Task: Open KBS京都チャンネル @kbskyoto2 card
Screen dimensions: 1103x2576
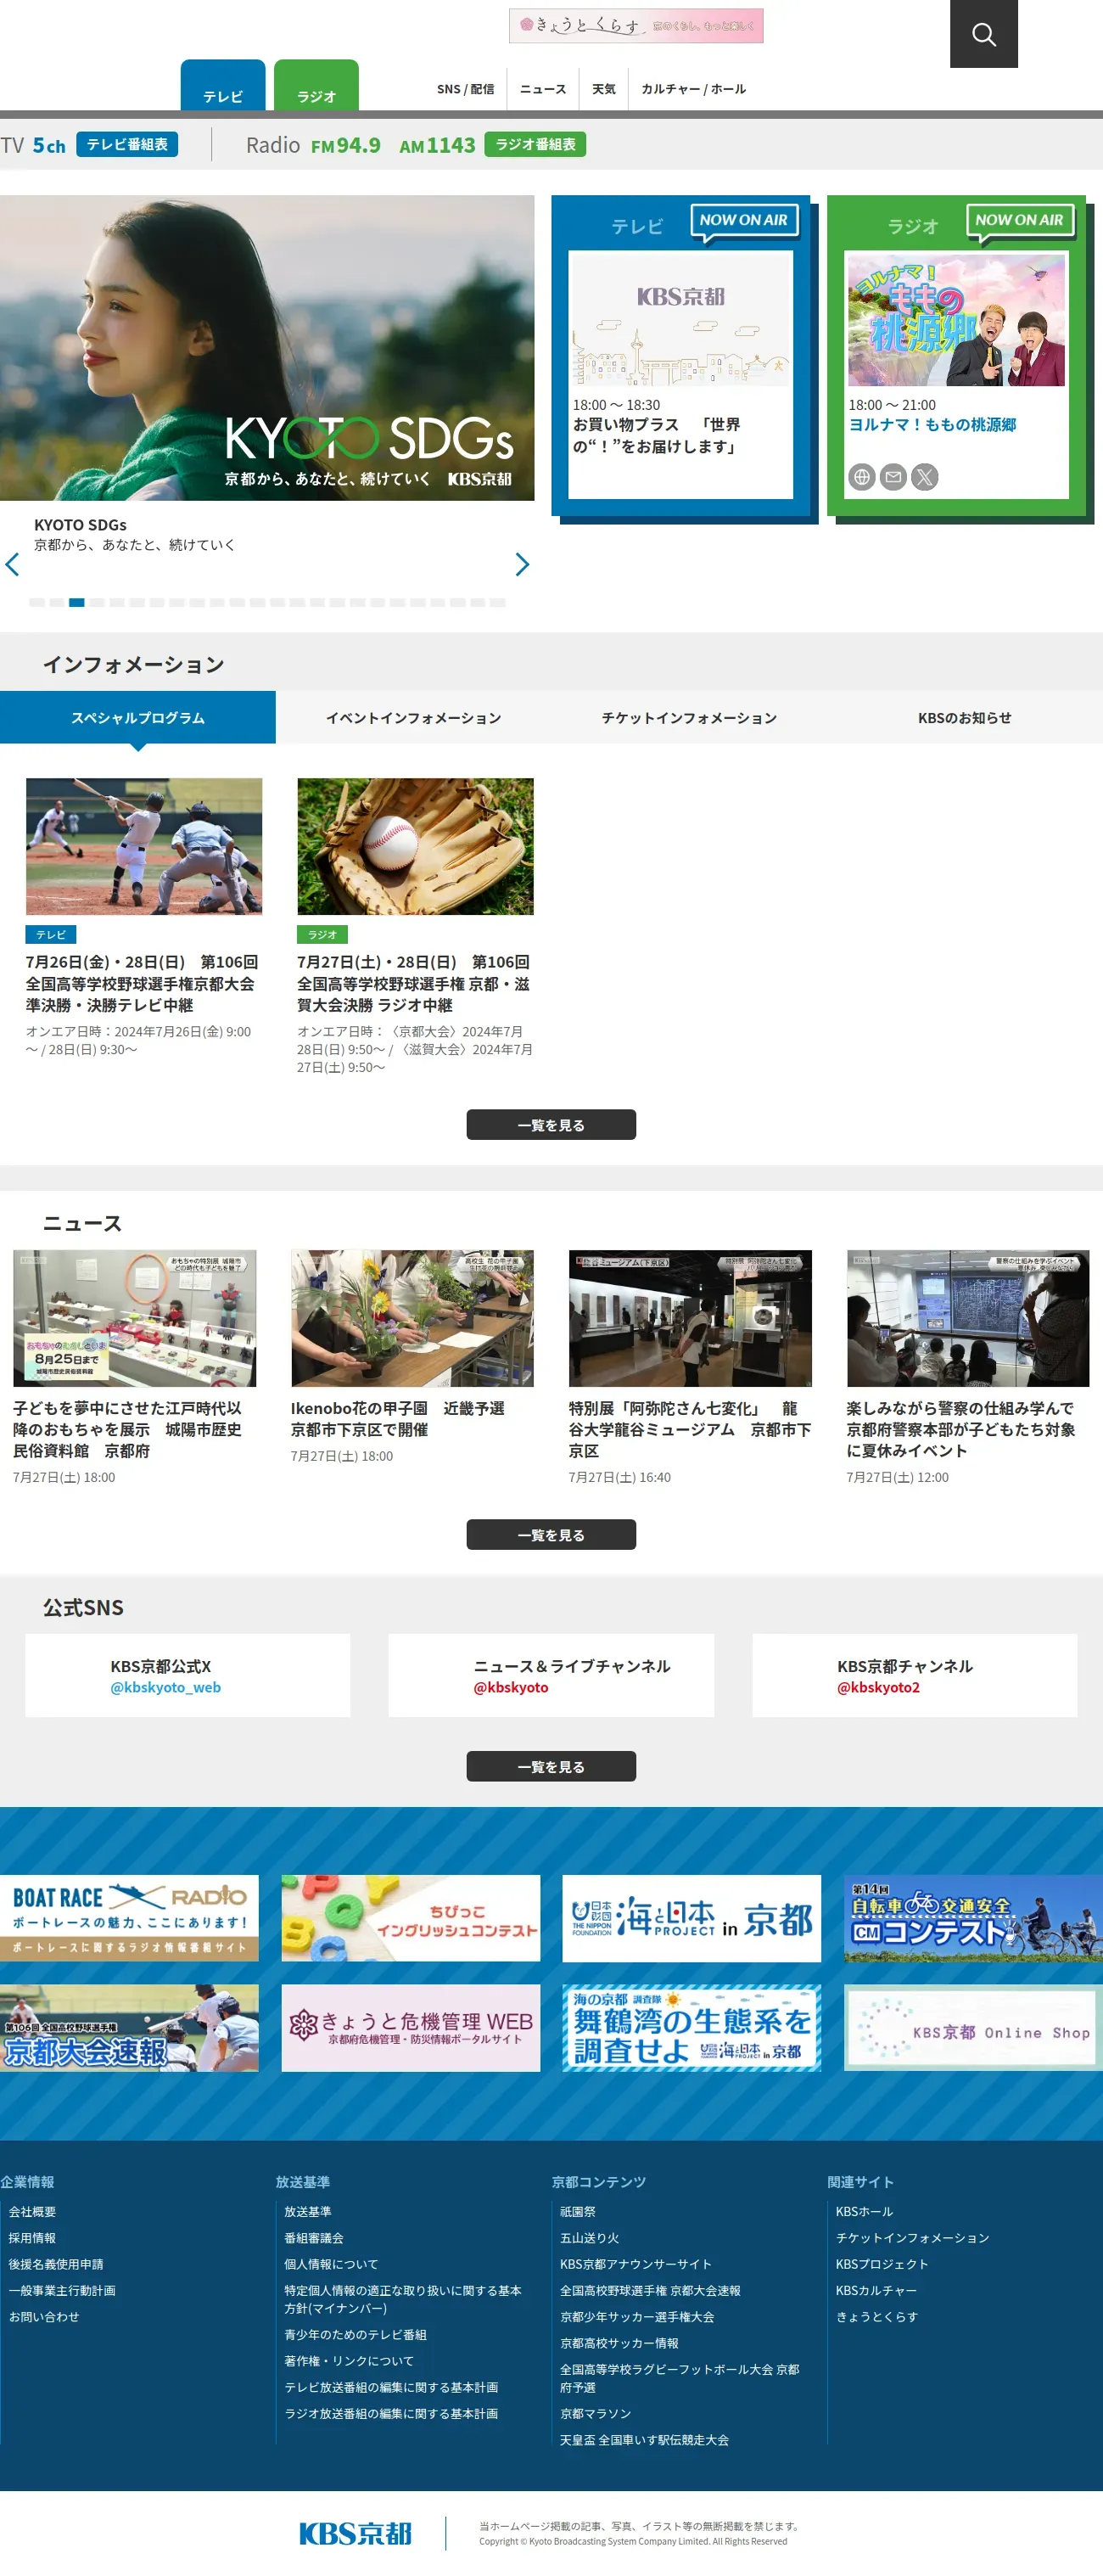Action: click(915, 1676)
